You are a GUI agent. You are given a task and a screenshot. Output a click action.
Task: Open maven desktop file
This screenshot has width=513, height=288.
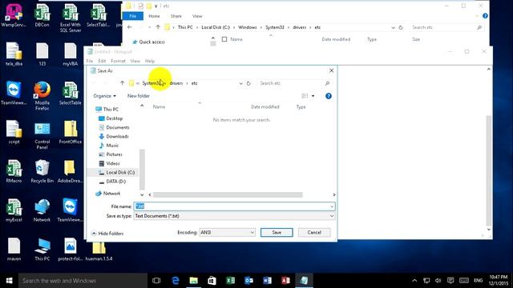pyautogui.click(x=14, y=249)
